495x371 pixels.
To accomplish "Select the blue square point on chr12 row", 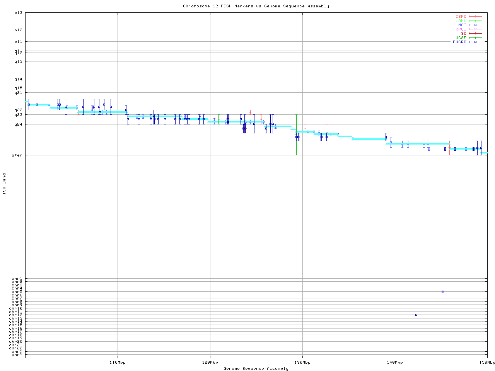I will pyautogui.click(x=416, y=315).
